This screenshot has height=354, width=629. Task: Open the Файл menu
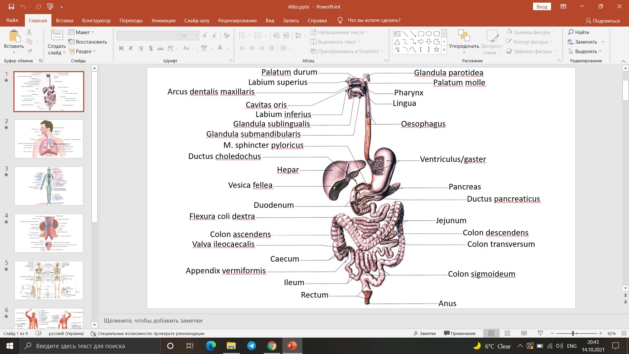pos(12,20)
